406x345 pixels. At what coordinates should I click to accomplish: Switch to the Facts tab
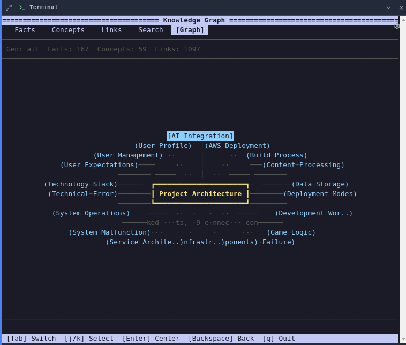tap(25, 30)
